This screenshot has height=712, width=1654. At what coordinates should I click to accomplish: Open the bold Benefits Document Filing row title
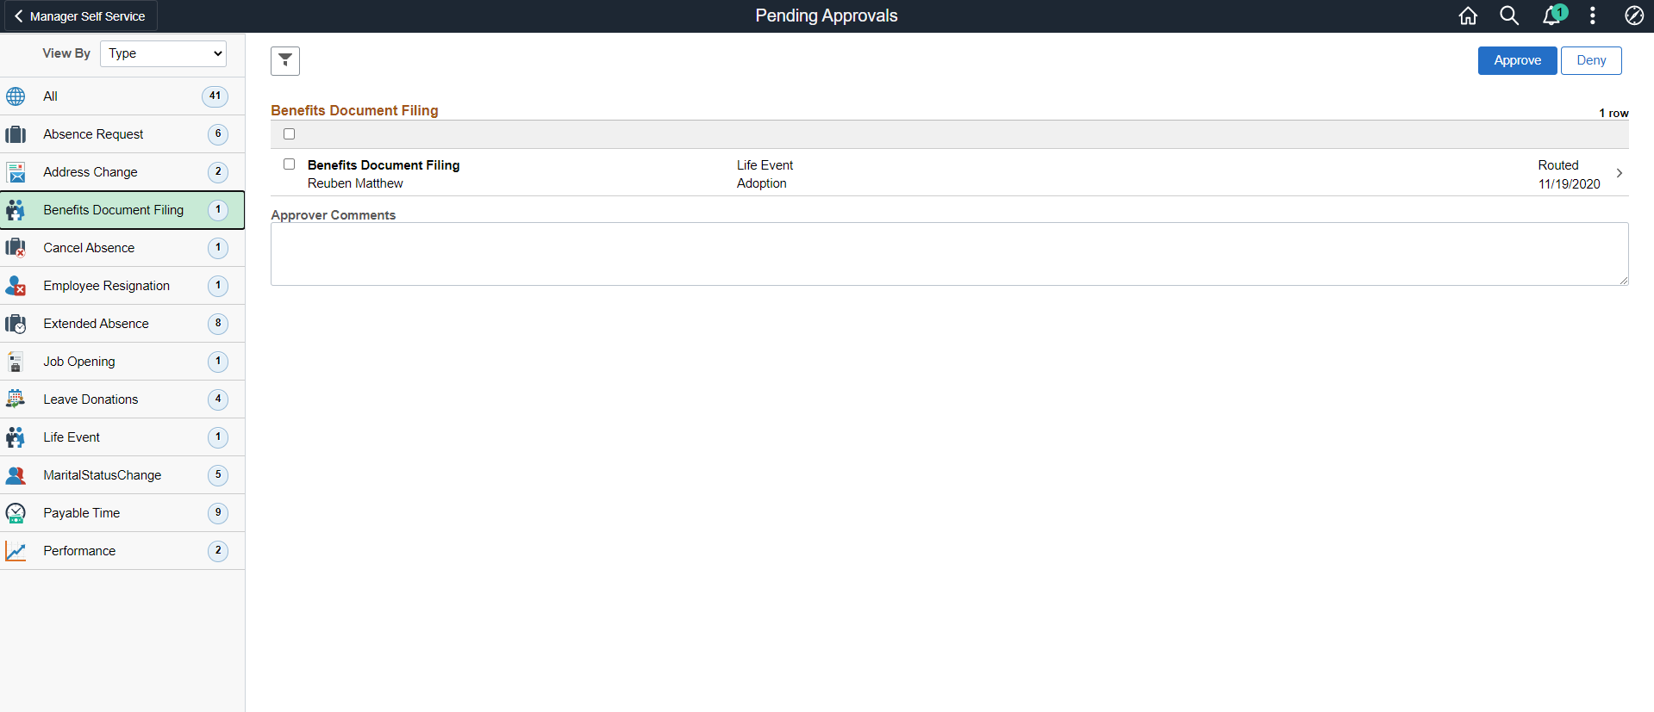coord(384,165)
